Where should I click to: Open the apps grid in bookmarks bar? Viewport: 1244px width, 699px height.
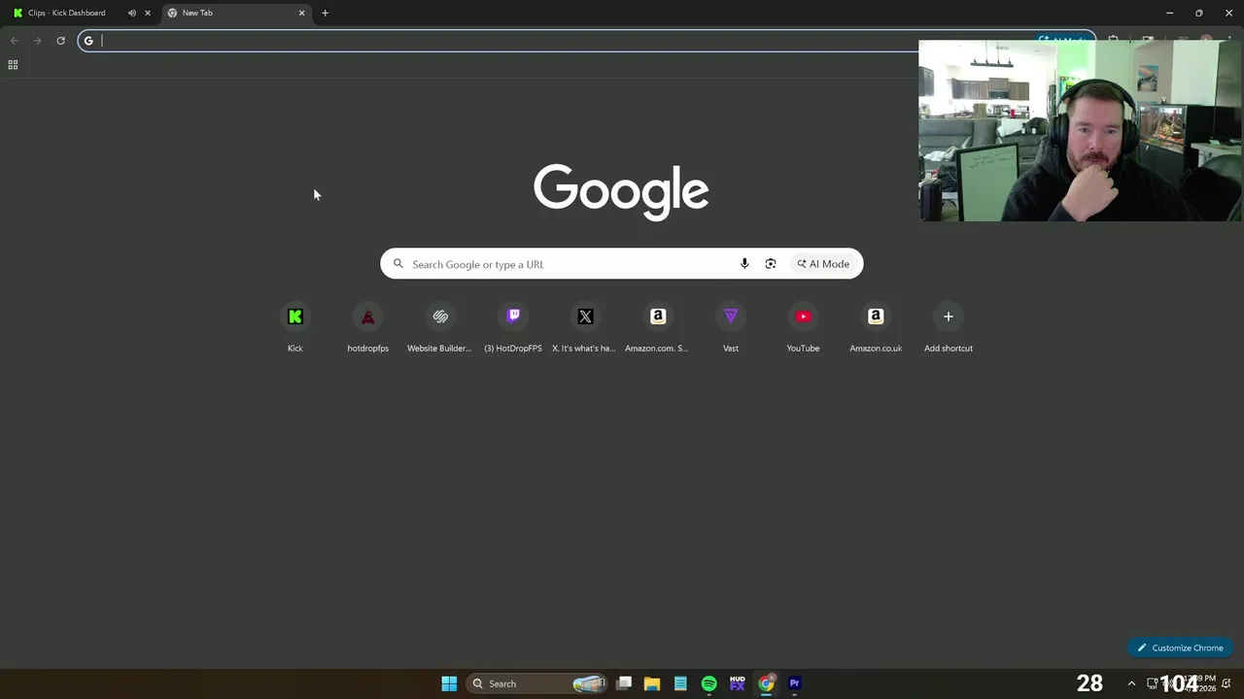click(x=13, y=65)
